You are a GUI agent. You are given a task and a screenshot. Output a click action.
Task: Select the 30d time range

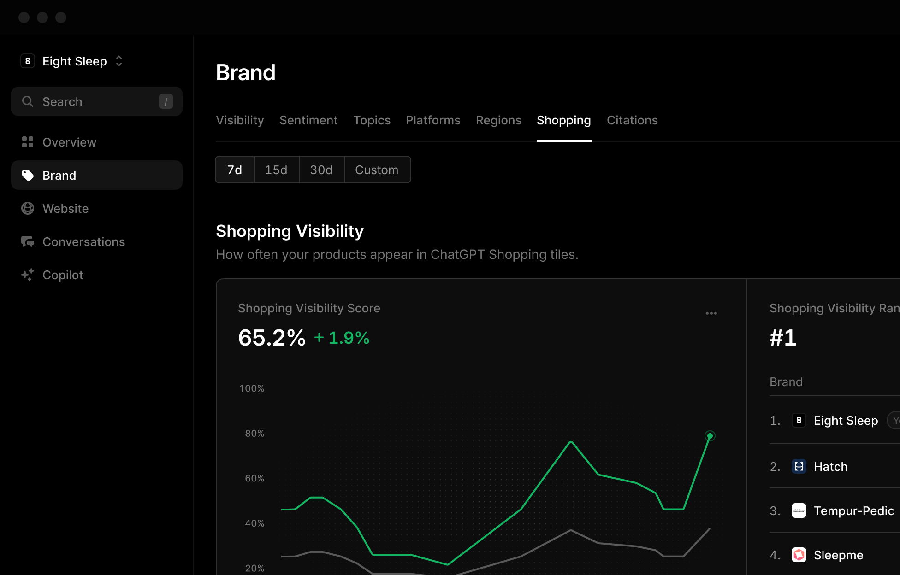coord(321,170)
